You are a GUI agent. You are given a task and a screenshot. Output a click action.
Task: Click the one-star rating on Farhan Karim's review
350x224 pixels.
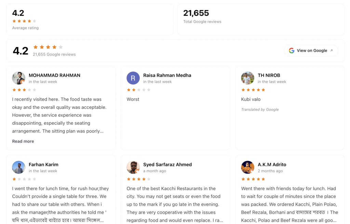[24, 179]
